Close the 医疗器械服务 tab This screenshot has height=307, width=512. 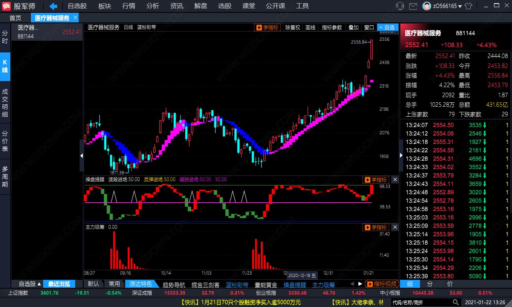click(75, 18)
